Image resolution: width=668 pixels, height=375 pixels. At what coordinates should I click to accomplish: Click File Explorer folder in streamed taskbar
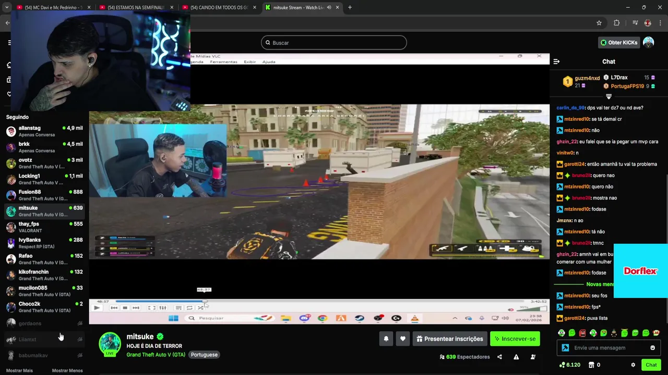[285, 318]
